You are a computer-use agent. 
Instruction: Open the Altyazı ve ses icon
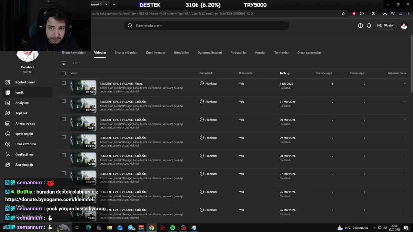[8, 123]
